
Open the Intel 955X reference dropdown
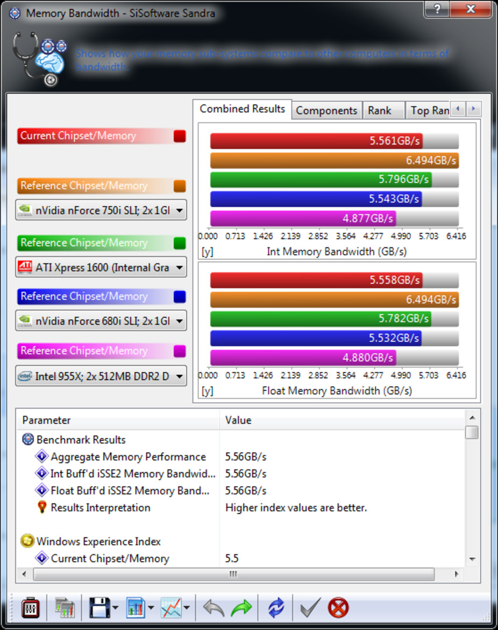[101, 376]
